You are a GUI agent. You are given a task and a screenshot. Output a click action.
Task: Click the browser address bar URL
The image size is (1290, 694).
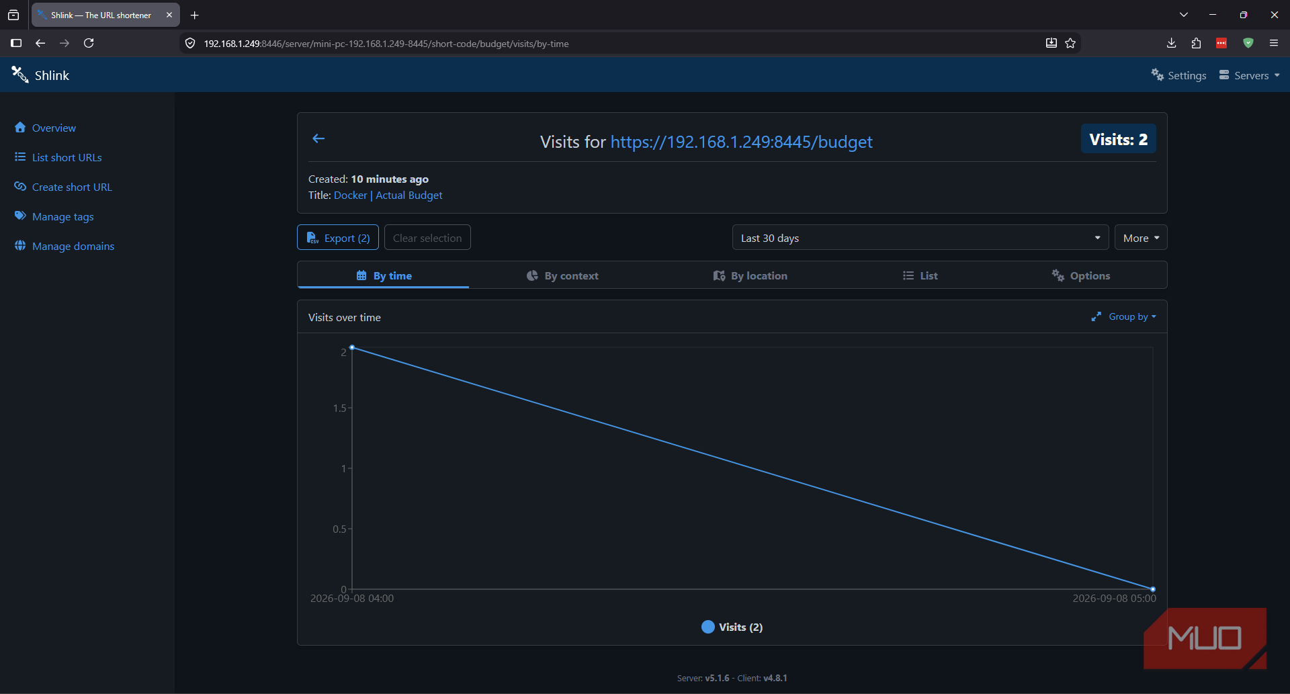coord(386,44)
